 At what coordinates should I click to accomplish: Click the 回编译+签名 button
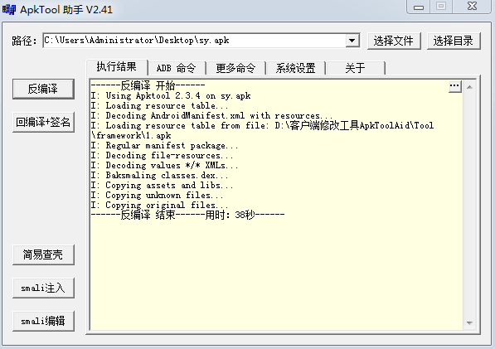pos(43,122)
